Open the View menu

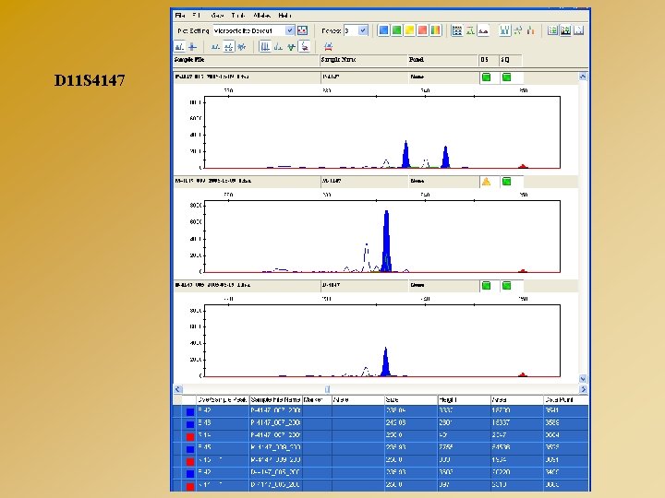(217, 16)
